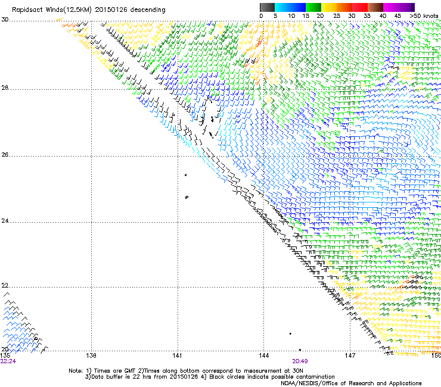Click the longitude label 144
The width and height of the screenshot is (441, 387).
264,355
